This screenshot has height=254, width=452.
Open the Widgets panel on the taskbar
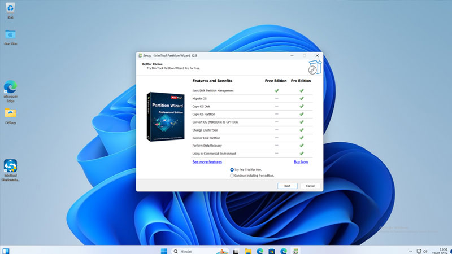6,251
